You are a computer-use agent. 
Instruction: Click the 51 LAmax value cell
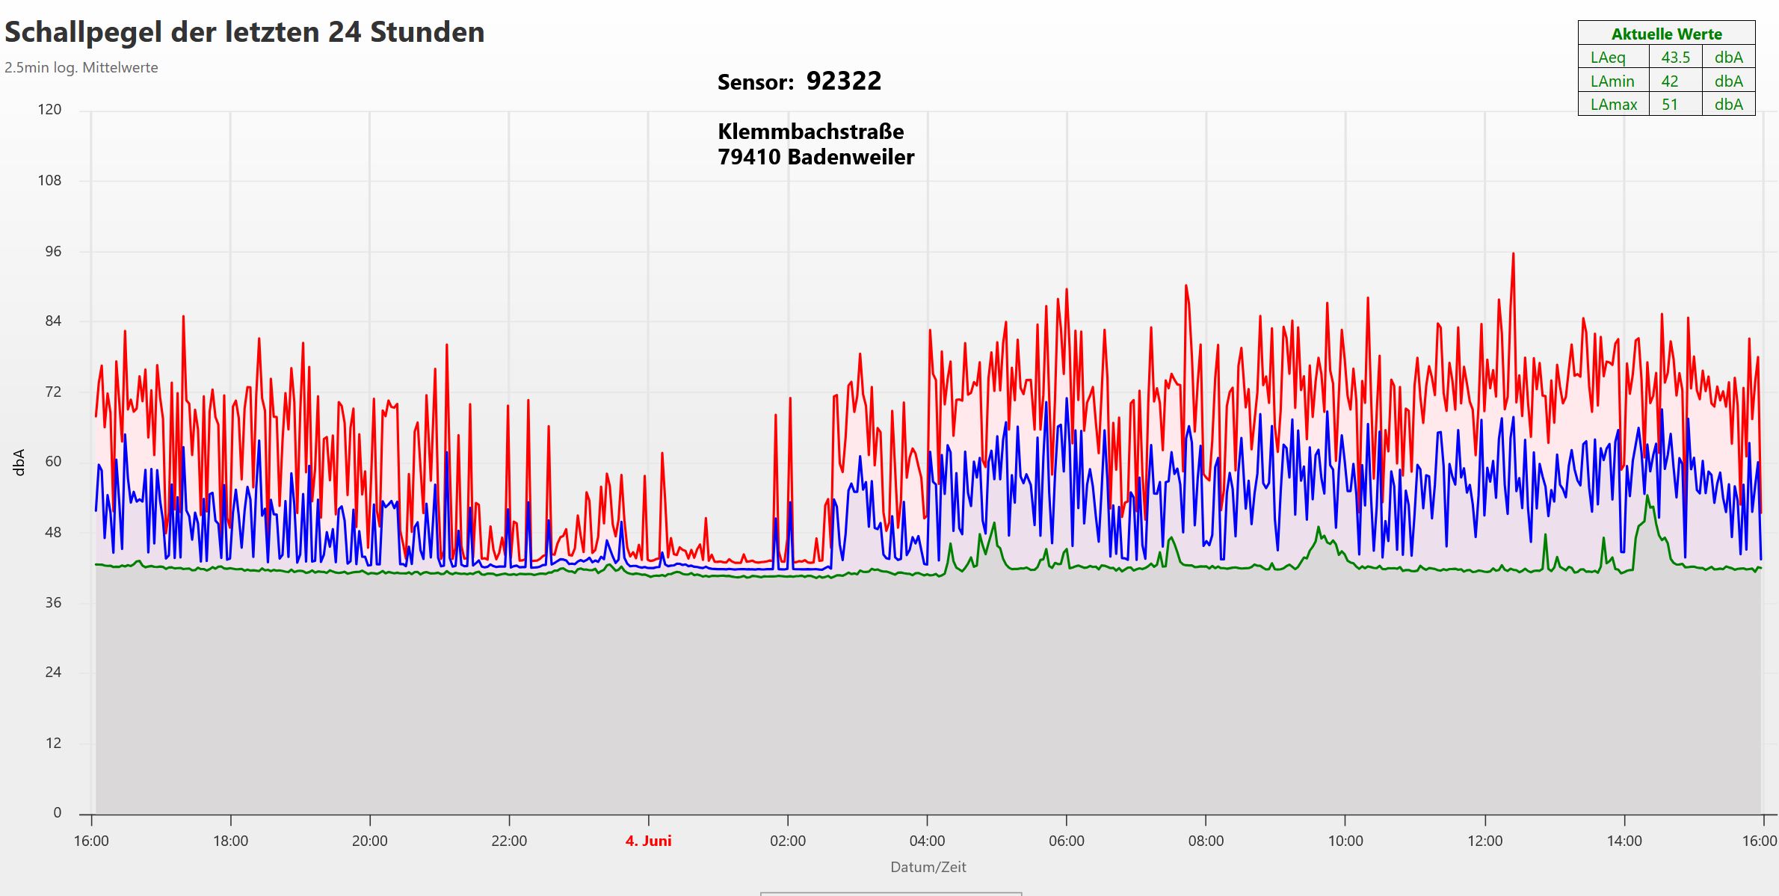pos(1670,105)
